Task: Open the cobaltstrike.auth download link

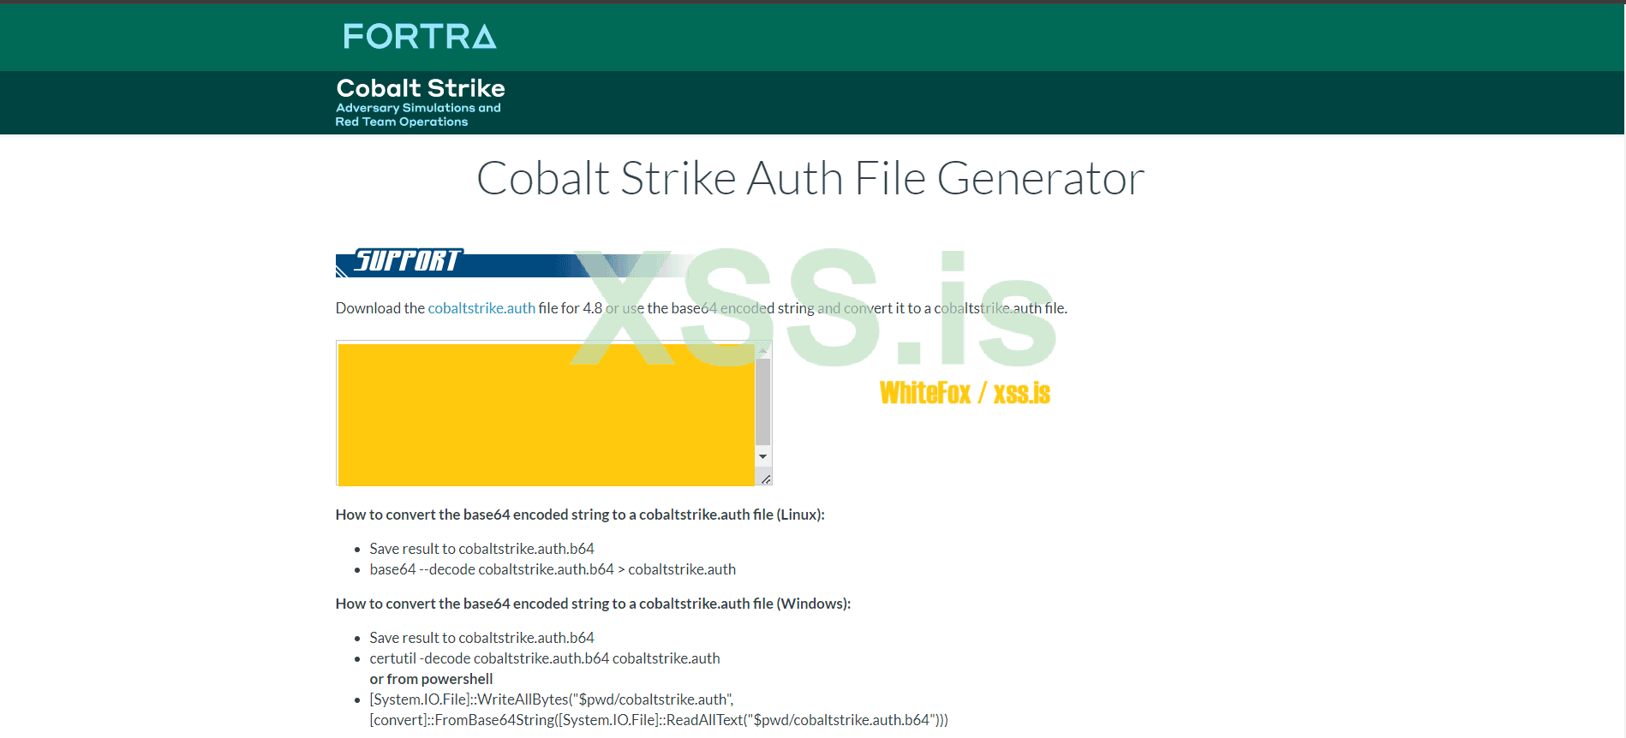Action: click(x=481, y=308)
